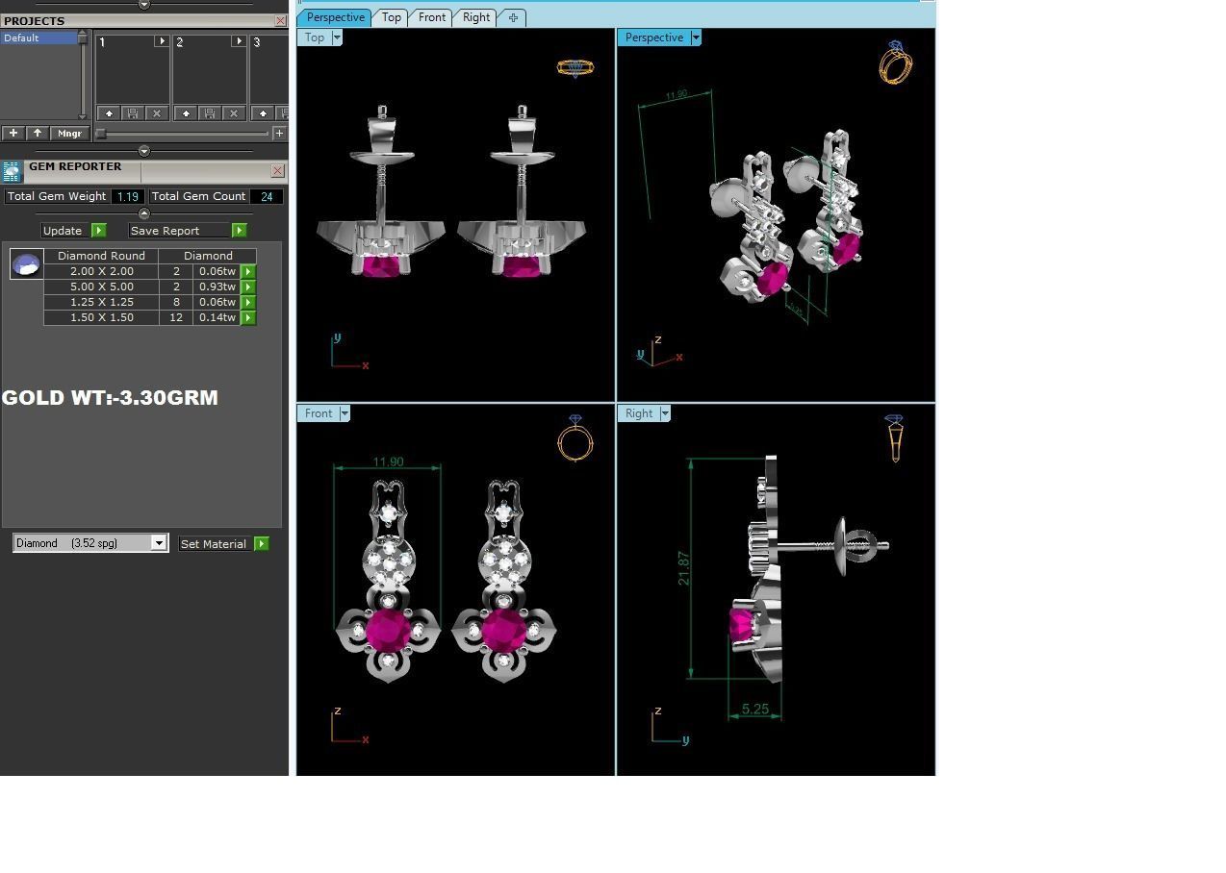Select the Default project in list
Screen dimensions: 1226x873
coord(38,37)
